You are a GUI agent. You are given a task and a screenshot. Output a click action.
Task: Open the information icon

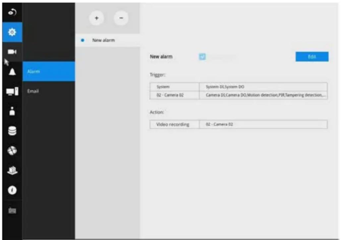[12, 190]
